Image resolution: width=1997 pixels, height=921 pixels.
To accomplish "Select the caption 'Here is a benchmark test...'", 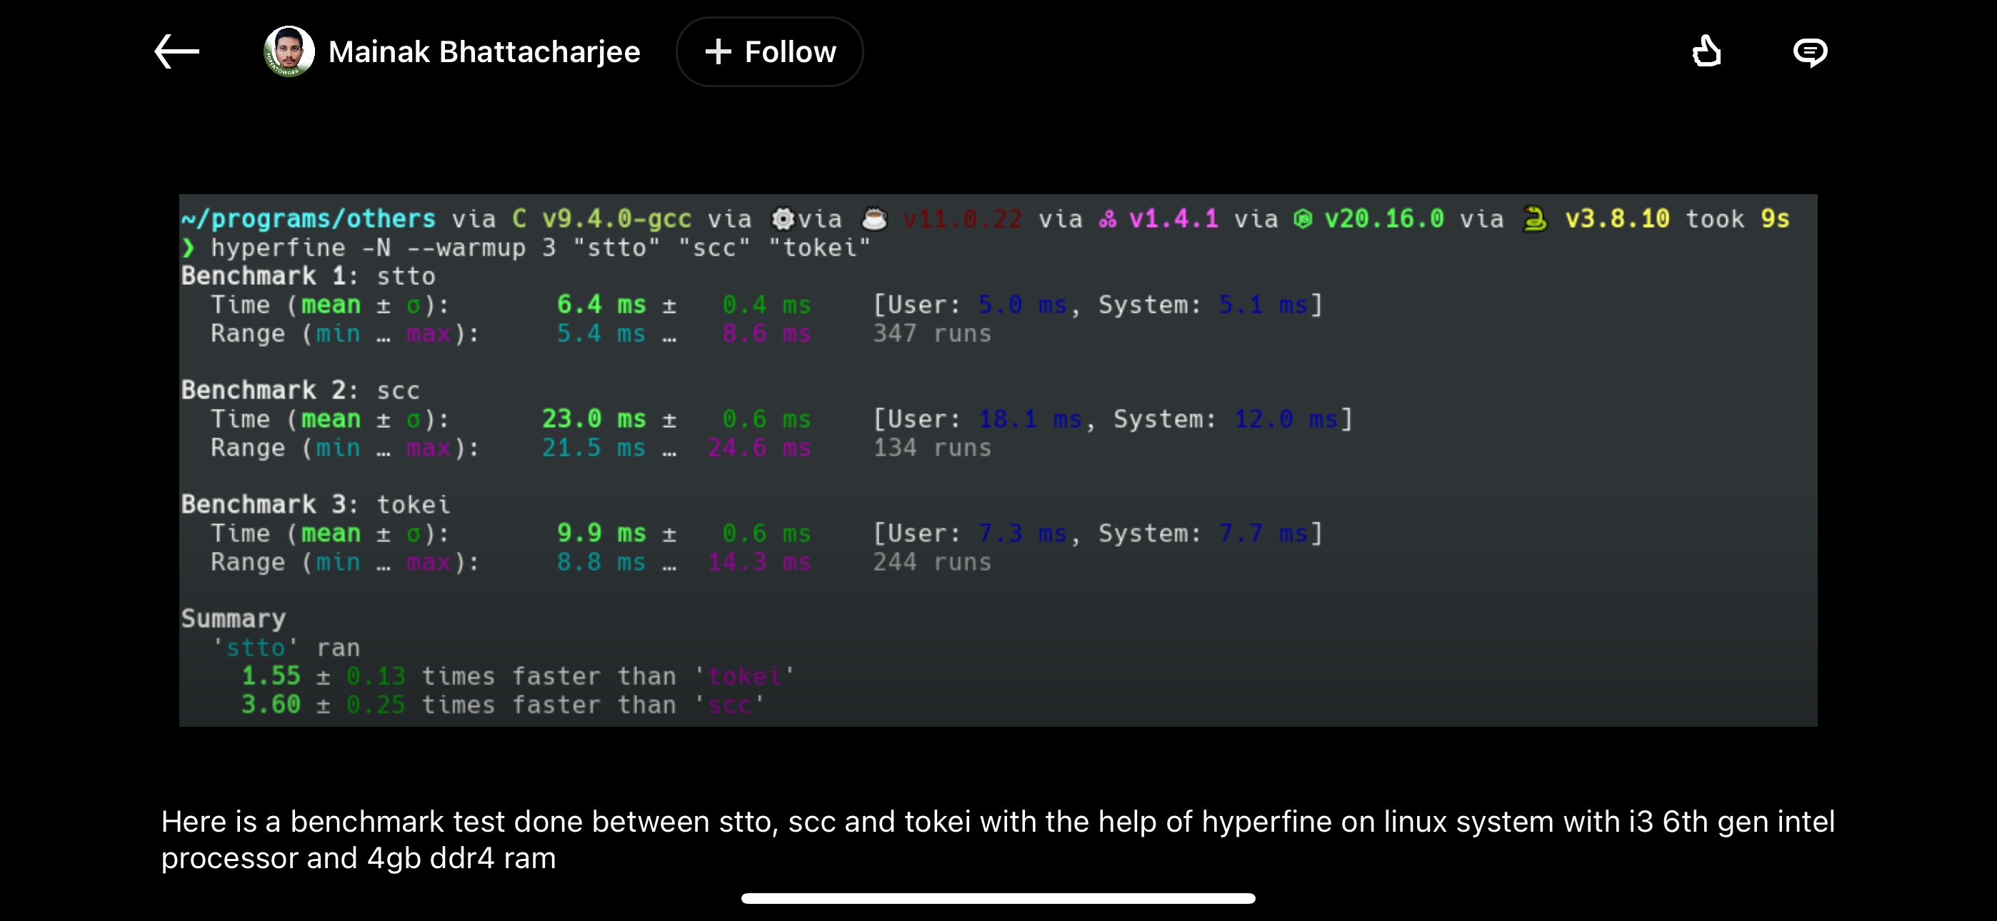I will click(998, 840).
